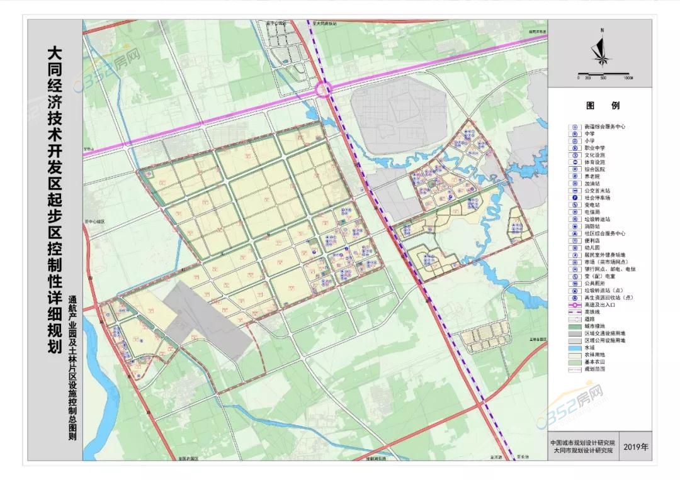Click the 2019年 year box

coord(636,447)
